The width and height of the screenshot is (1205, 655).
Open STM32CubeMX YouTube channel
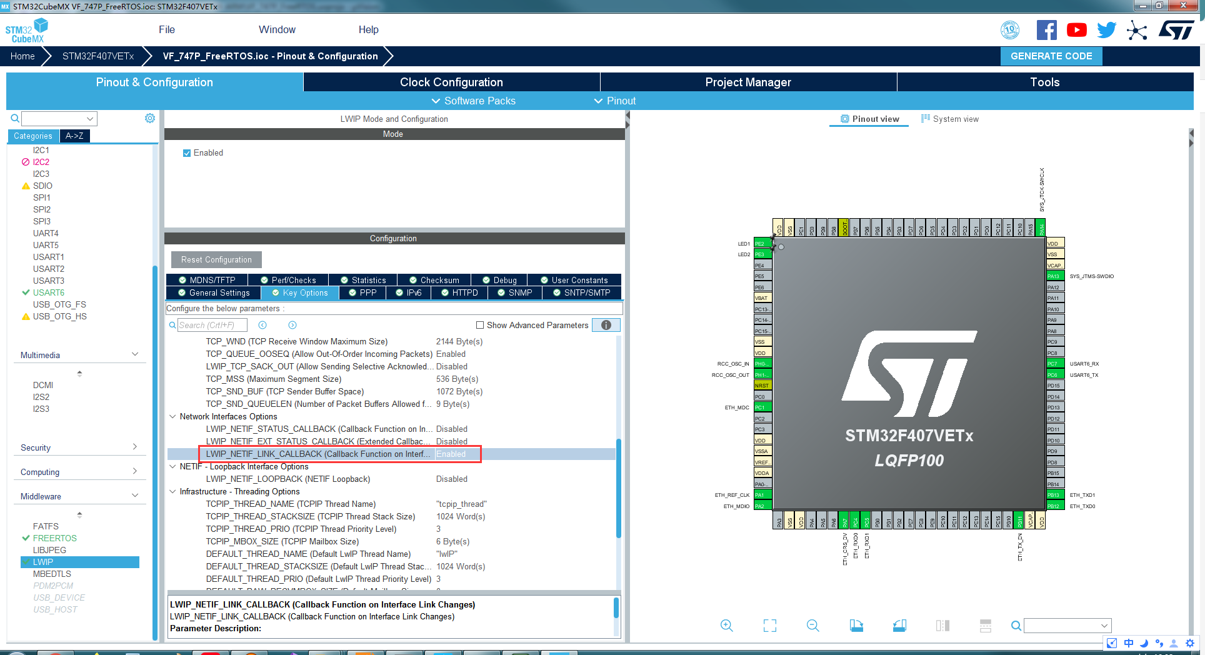coord(1076,29)
